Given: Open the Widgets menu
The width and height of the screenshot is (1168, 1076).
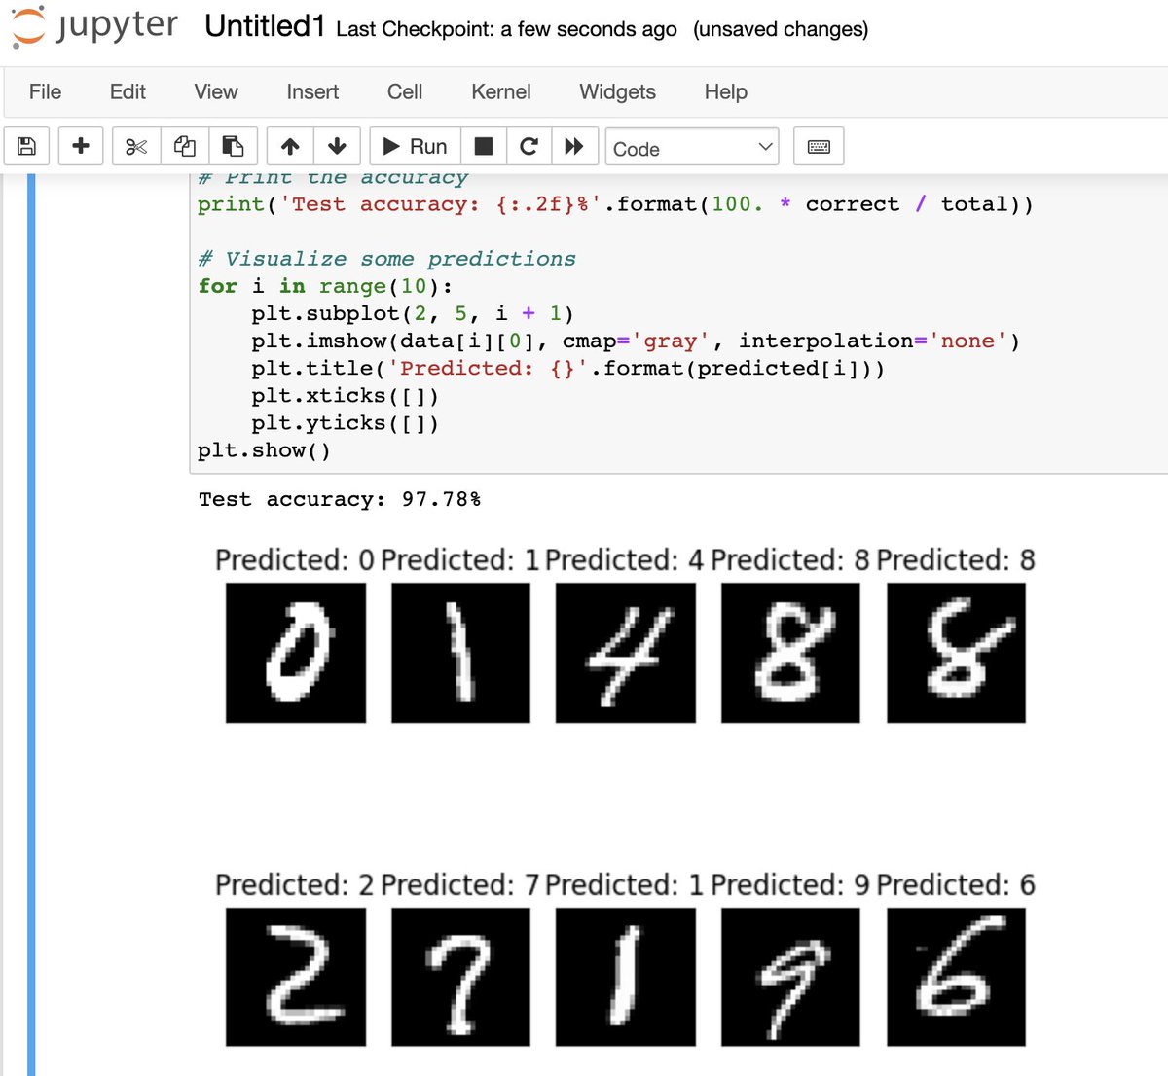Looking at the screenshot, I should 616,91.
